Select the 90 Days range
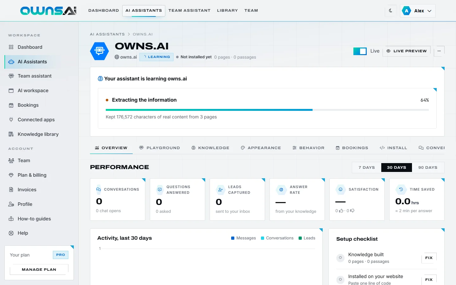 [x=428, y=168]
